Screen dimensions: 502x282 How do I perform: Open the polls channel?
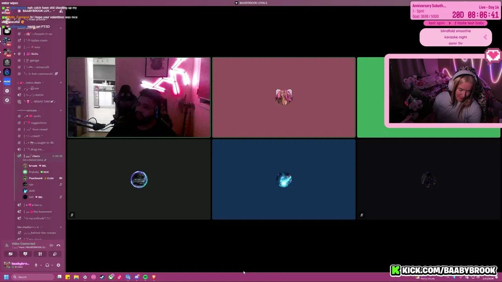pos(39,116)
